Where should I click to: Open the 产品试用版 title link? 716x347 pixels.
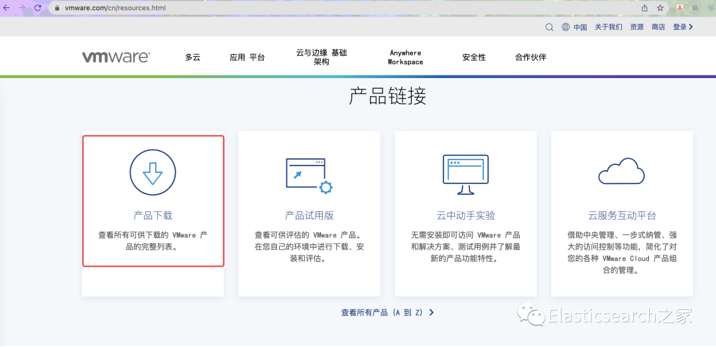pyautogui.click(x=309, y=216)
